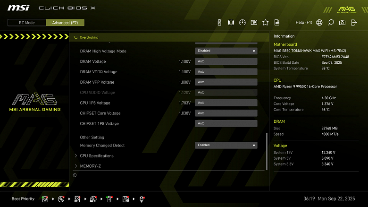The width and height of the screenshot is (368, 207).
Task: Select the Advanced (F7) tab
Action: pyautogui.click(x=65, y=23)
